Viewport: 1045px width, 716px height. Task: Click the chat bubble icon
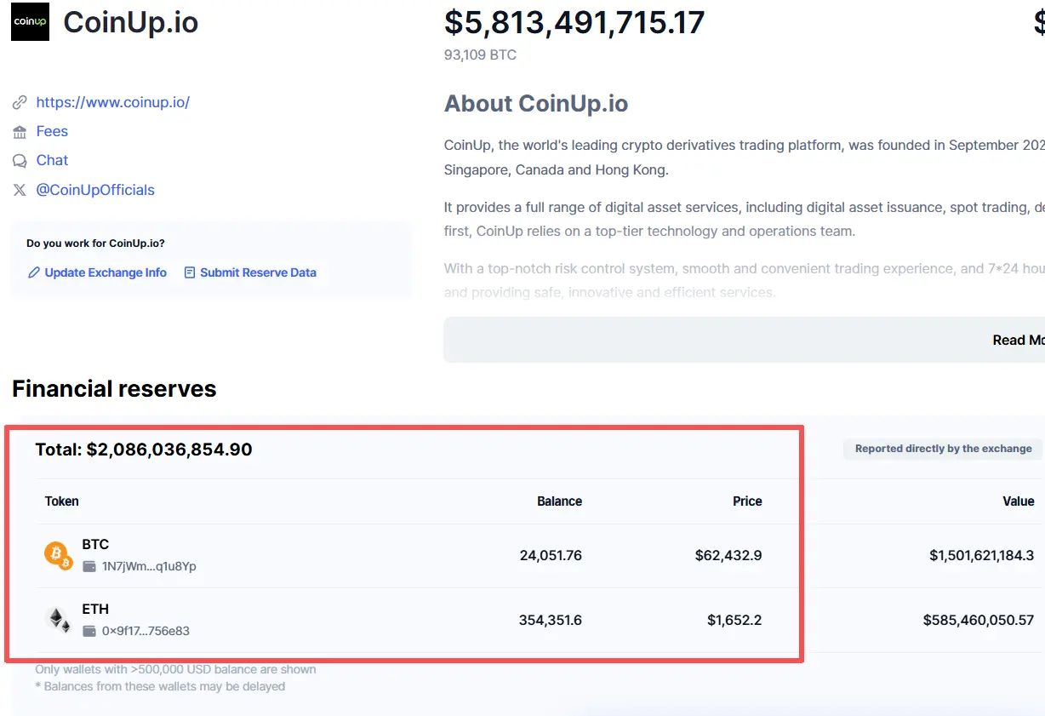(x=20, y=161)
